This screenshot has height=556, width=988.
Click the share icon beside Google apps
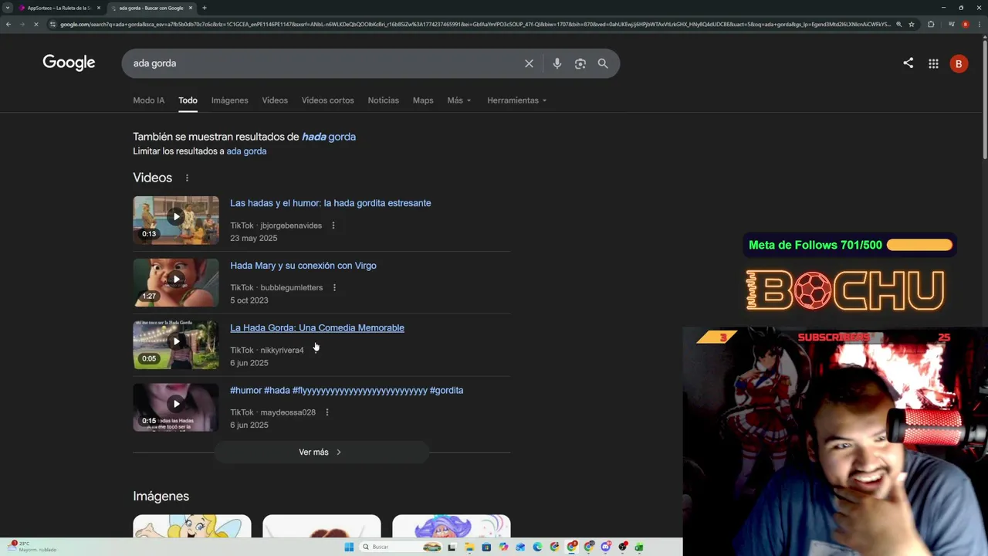click(x=908, y=63)
